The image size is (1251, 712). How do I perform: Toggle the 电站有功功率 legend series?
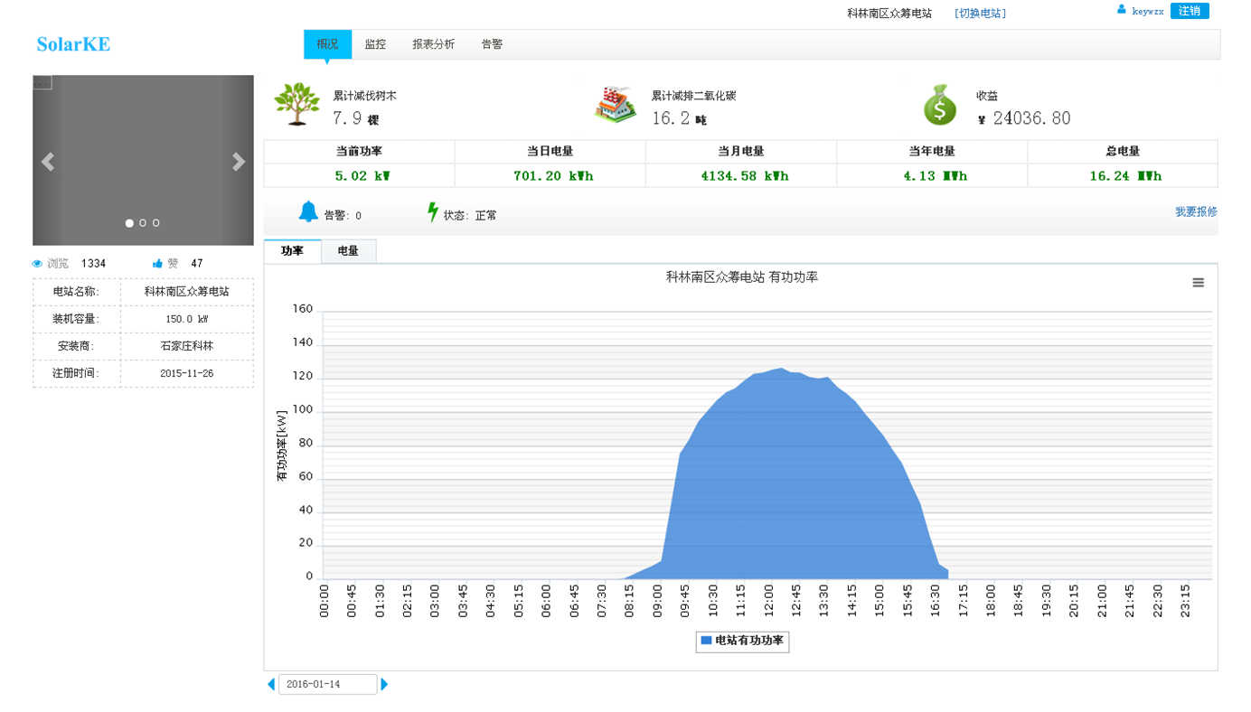coord(742,641)
